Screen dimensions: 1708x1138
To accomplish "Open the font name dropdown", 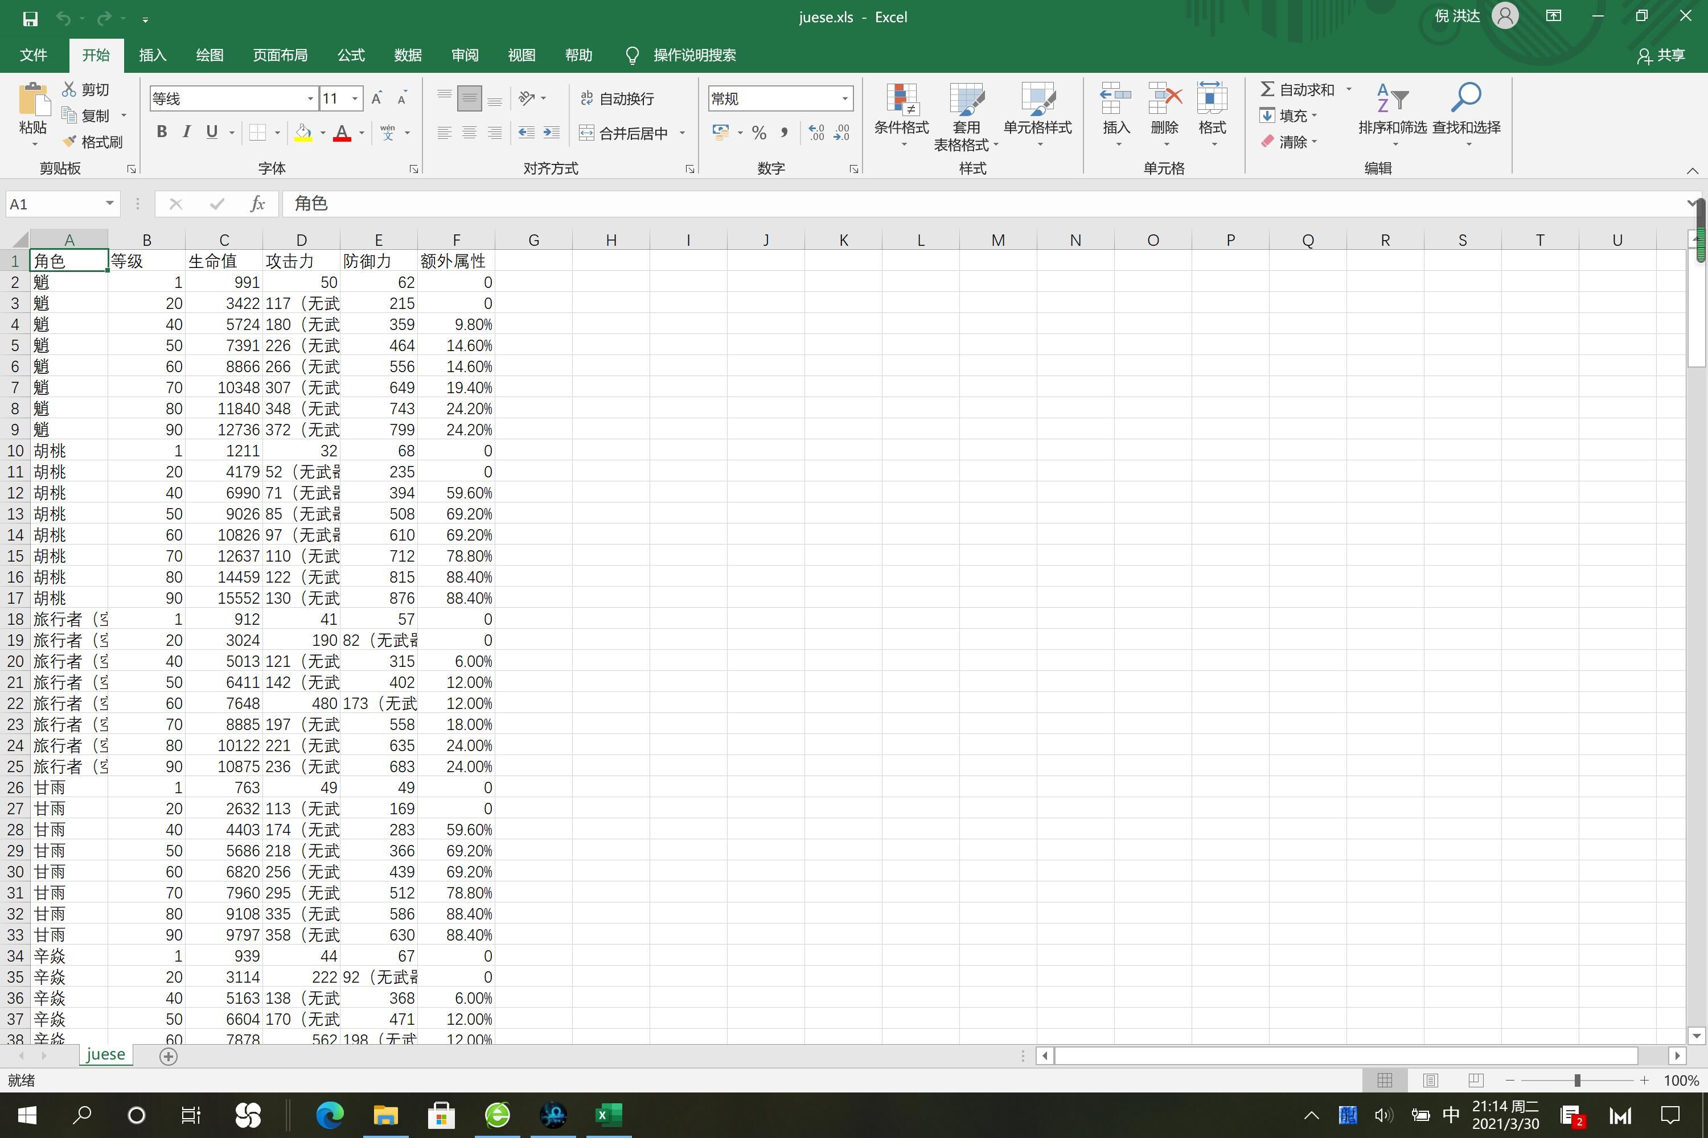I will tap(310, 98).
